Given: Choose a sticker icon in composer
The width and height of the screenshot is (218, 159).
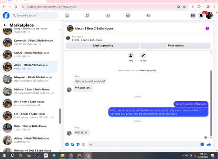Looking at the screenshot, I should tap(78, 144).
